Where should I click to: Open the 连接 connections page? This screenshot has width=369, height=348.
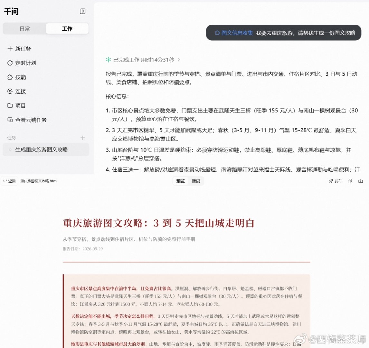pos(16,92)
